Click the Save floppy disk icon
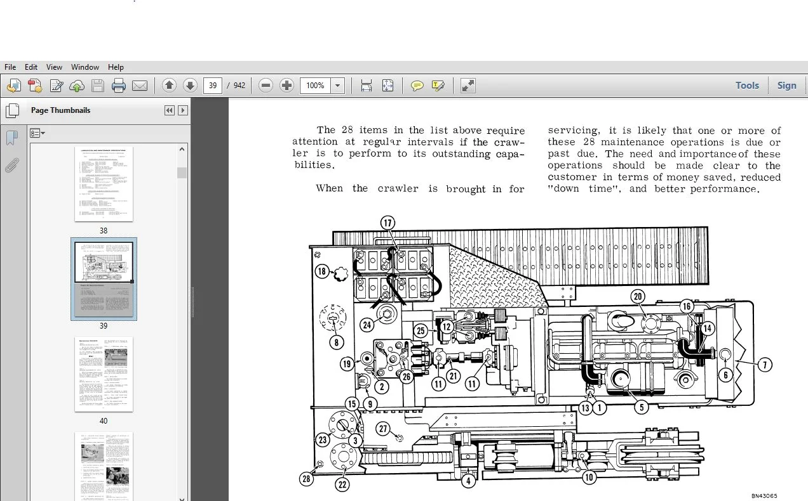This screenshot has width=808, height=501. click(x=98, y=86)
